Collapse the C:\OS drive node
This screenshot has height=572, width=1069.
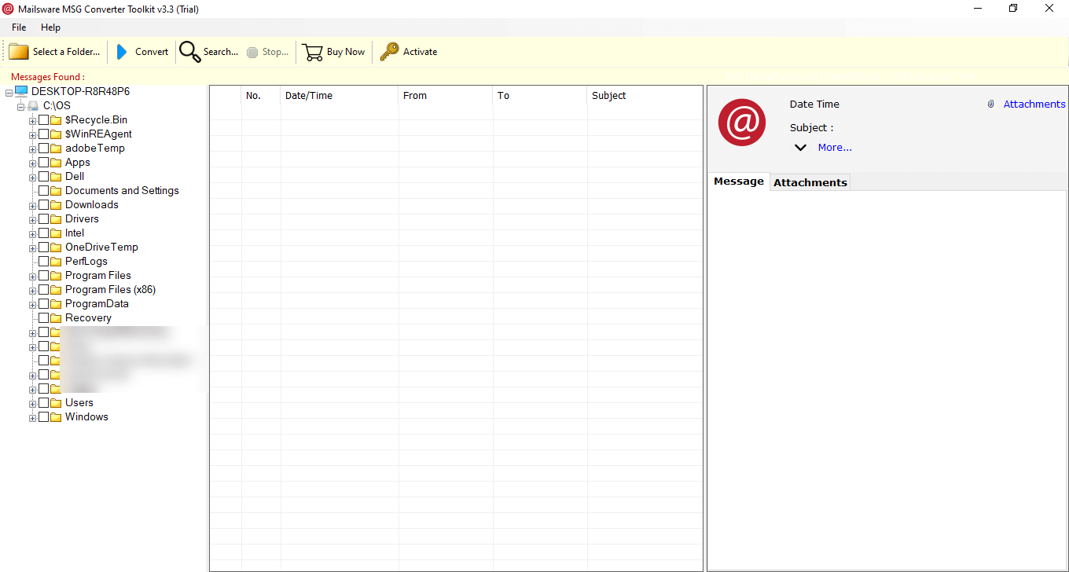(x=21, y=106)
